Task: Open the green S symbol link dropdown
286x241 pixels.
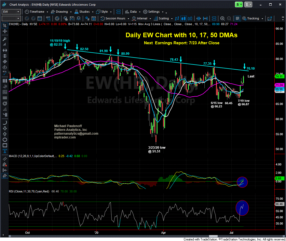Action: (x=239, y=5)
